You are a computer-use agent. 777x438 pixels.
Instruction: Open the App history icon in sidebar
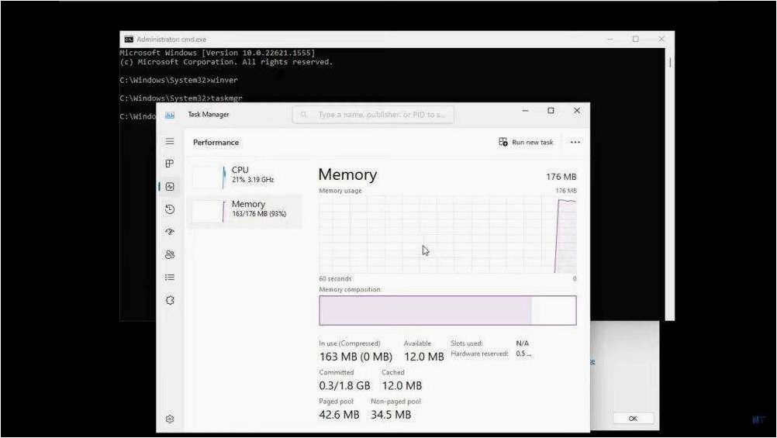pyautogui.click(x=170, y=209)
